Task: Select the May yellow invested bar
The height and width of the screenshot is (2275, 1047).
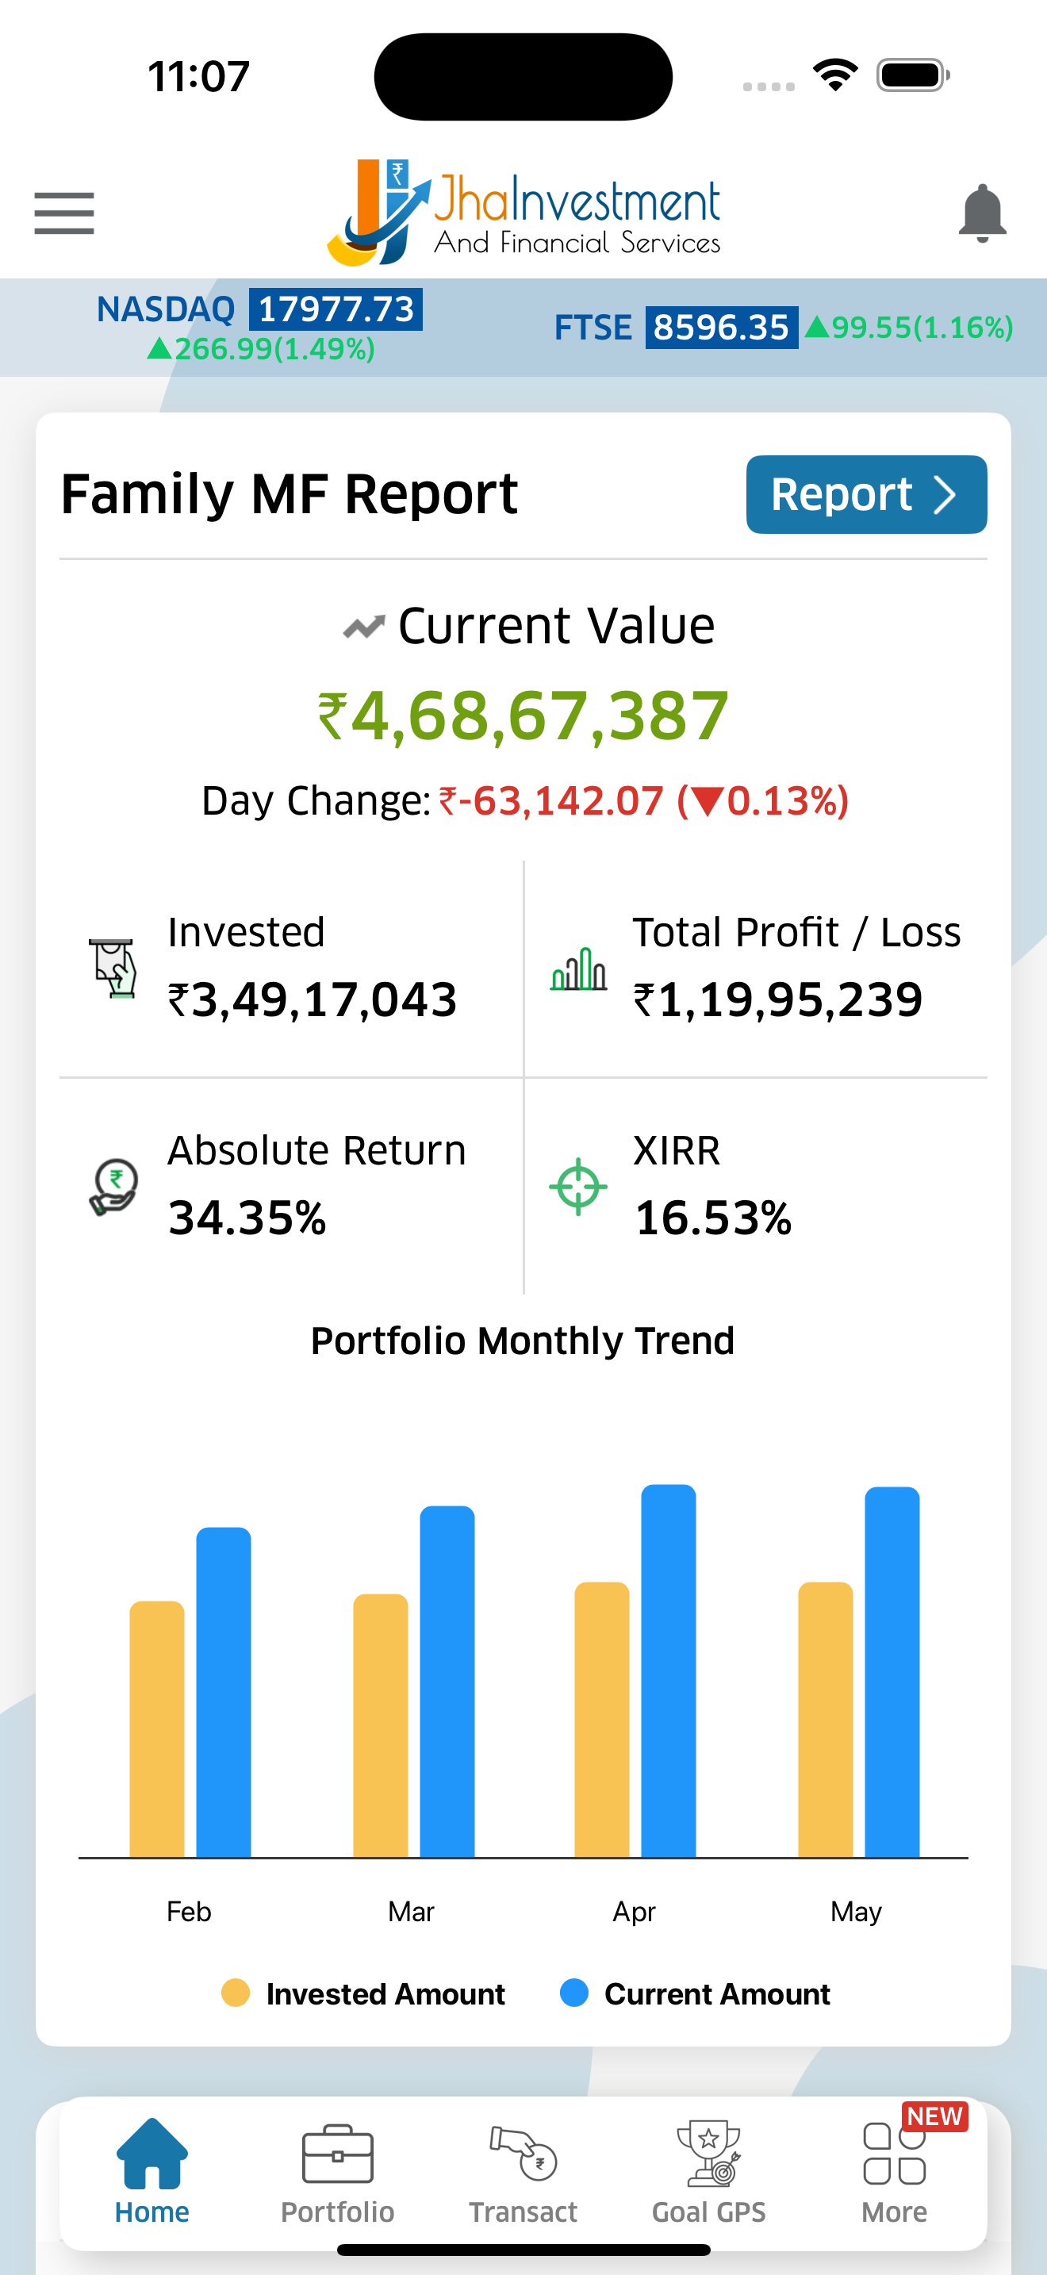Action: [x=826, y=1720]
